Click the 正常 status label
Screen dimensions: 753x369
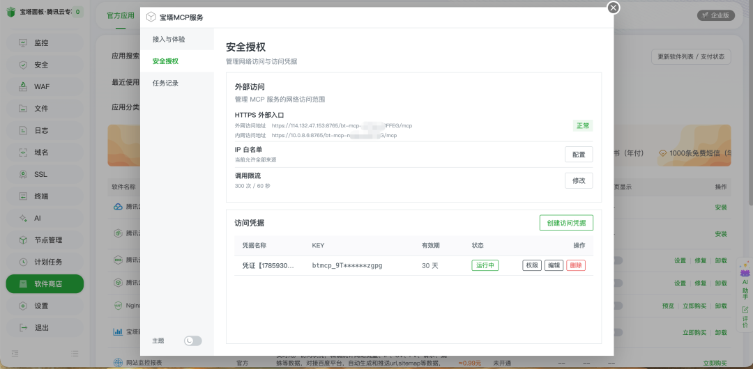pos(582,126)
